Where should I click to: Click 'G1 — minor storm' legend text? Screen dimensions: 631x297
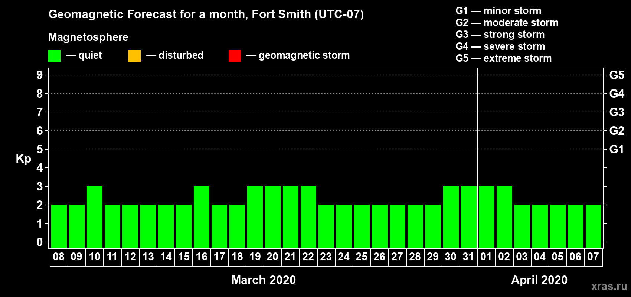[x=498, y=11]
